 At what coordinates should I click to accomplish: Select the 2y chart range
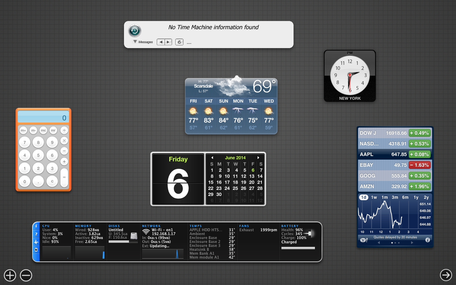click(426, 197)
